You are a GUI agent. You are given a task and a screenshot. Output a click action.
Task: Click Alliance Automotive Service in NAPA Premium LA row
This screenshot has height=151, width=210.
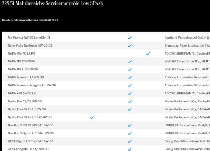187,77
